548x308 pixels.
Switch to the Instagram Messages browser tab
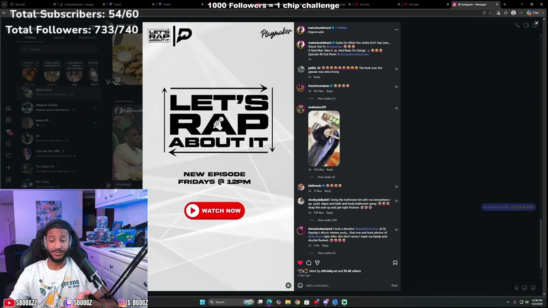click(x=475, y=4)
